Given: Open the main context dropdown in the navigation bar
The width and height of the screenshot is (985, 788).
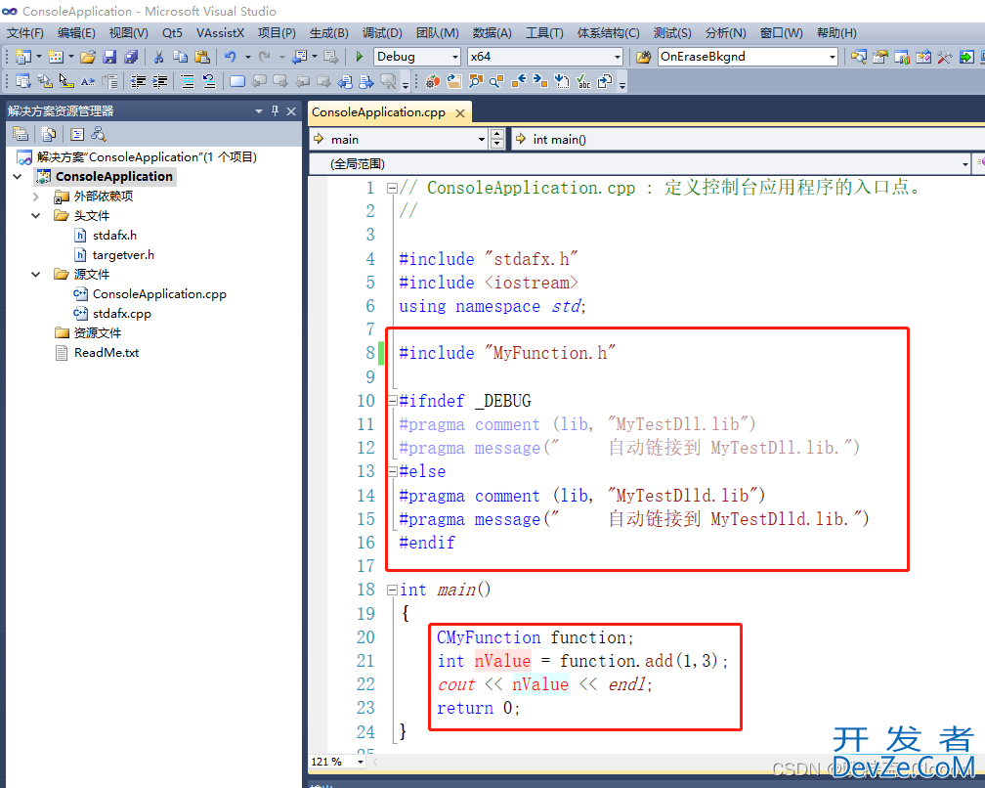Looking at the screenshot, I should tap(481, 139).
